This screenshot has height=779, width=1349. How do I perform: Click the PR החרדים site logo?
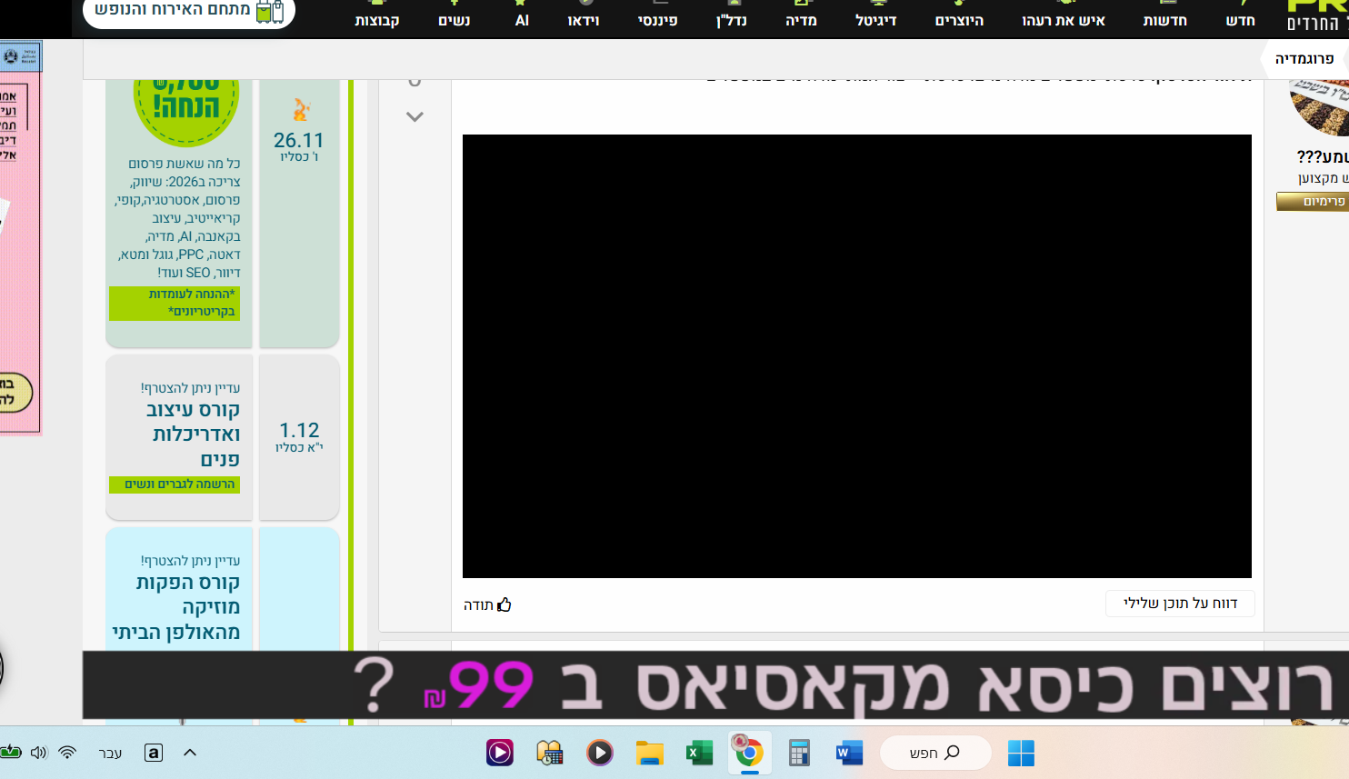(1318, 16)
